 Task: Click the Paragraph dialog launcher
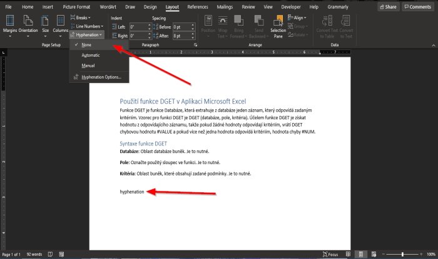(196, 46)
